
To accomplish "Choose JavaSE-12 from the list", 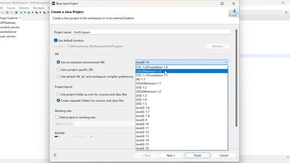I will tap(182, 132).
